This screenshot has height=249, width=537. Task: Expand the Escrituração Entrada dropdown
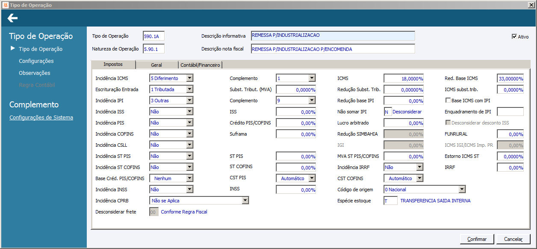(x=190, y=89)
